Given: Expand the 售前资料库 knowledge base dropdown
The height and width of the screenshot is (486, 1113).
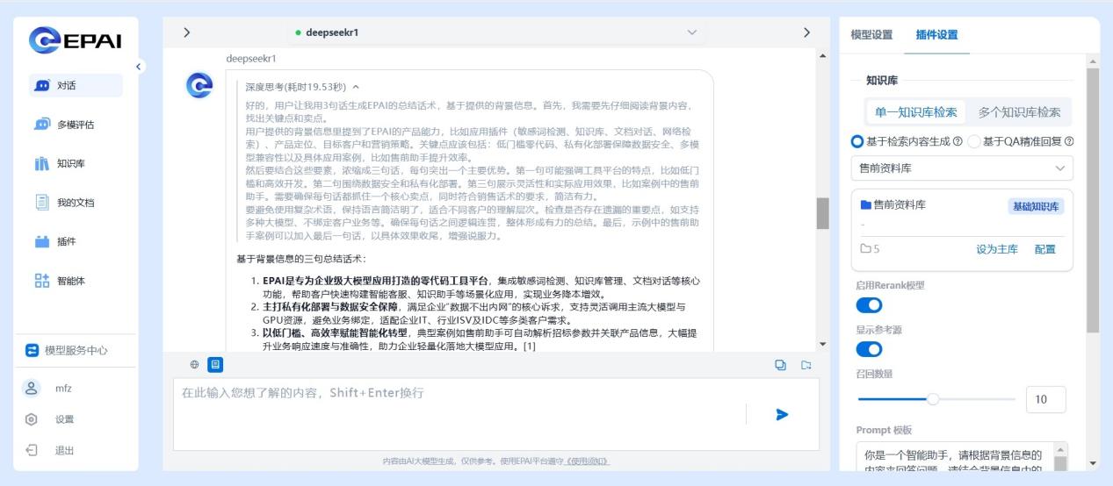Looking at the screenshot, I should (962, 168).
